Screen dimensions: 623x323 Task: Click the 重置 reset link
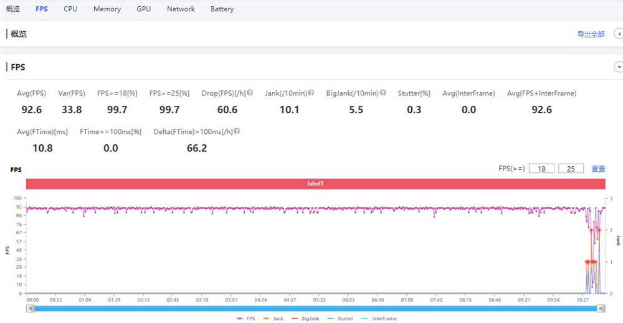click(x=598, y=169)
